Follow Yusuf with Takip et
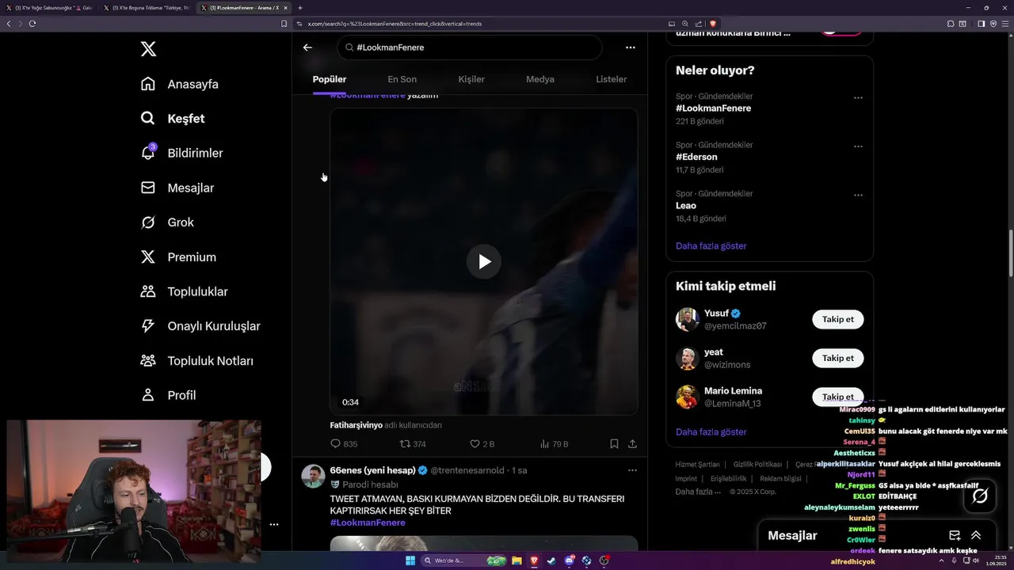Screen dimensions: 1014x570 coord(837,320)
